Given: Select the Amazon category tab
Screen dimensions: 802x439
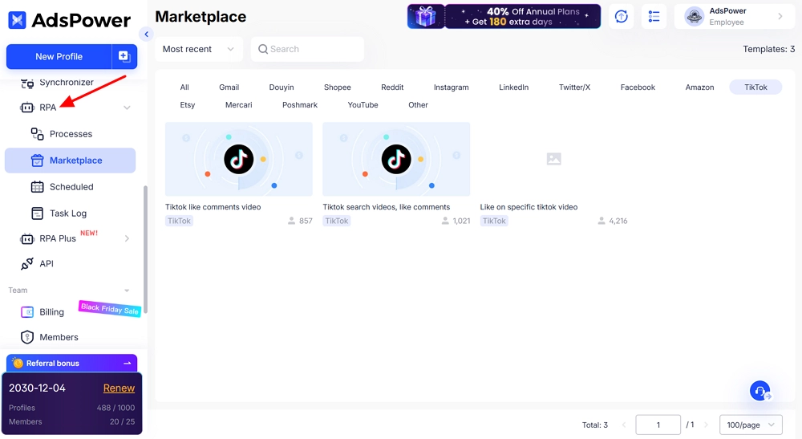Looking at the screenshot, I should [x=699, y=87].
